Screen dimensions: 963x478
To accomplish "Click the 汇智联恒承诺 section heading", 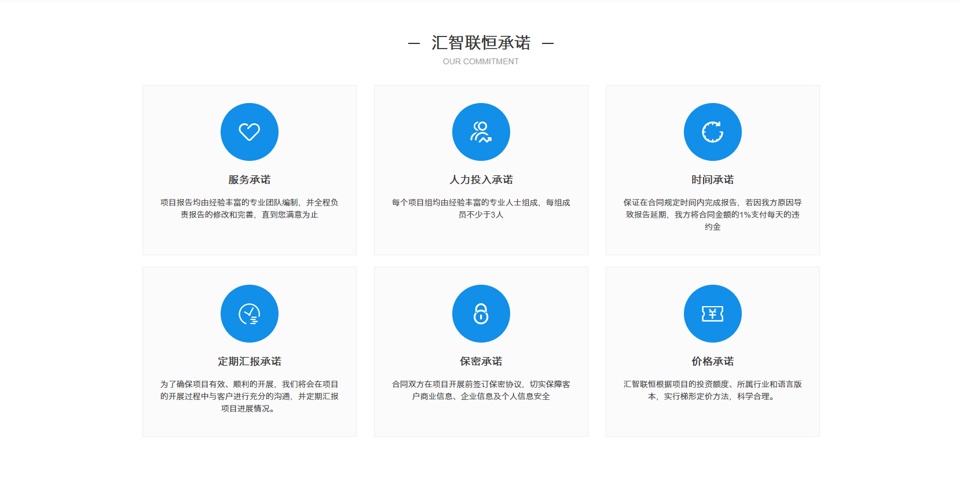I will (481, 43).
